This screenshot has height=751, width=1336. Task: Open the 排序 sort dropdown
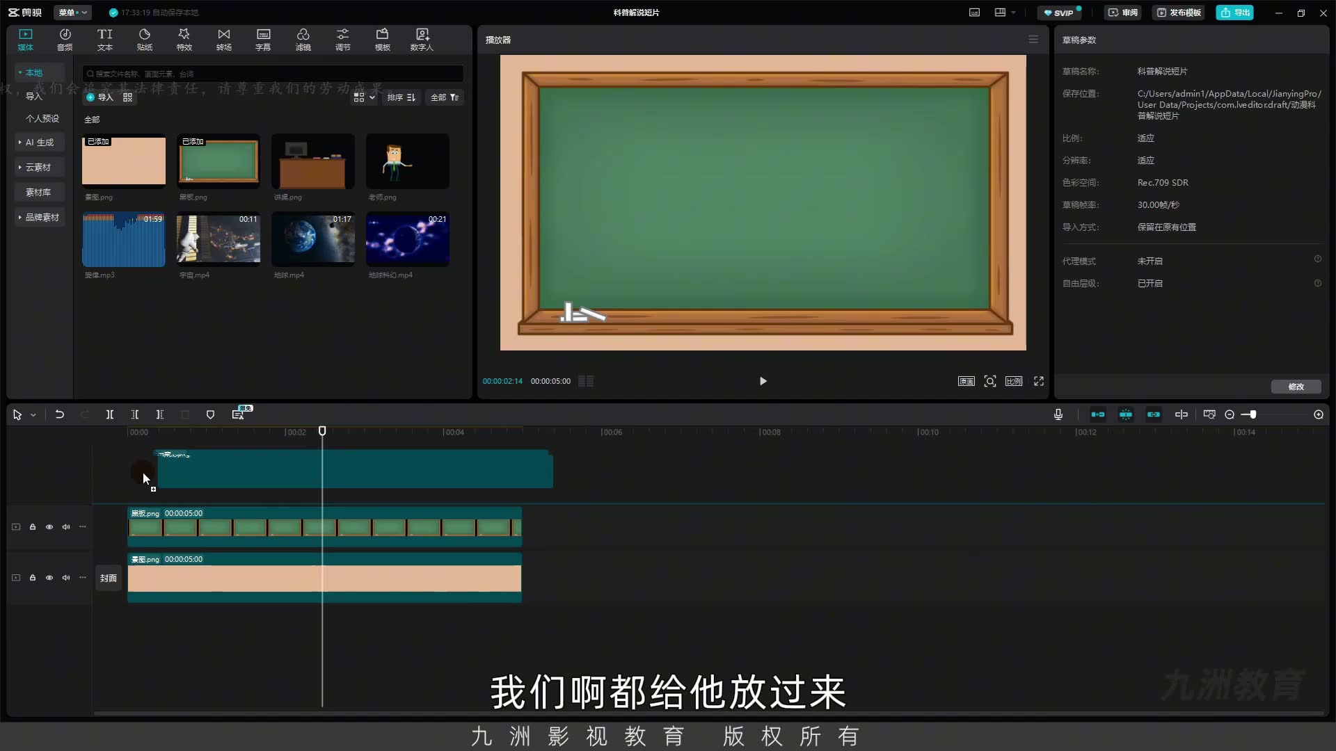401,97
